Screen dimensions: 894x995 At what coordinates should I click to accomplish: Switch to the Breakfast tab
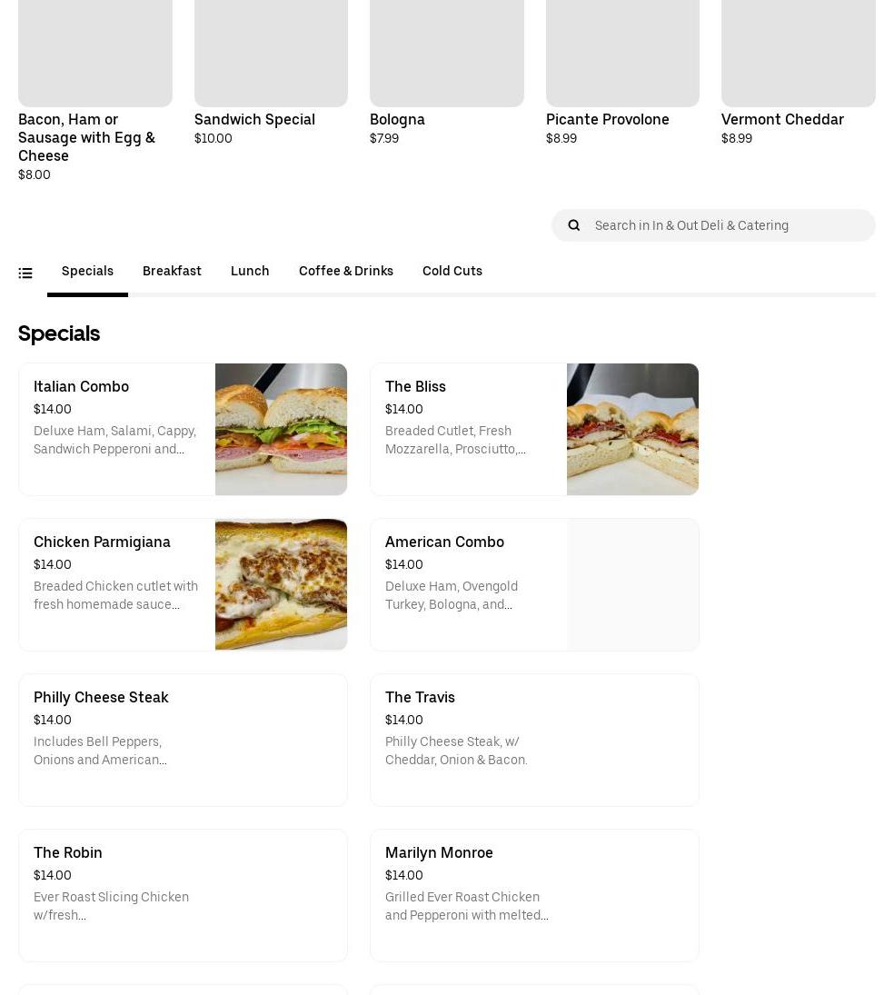click(172, 271)
